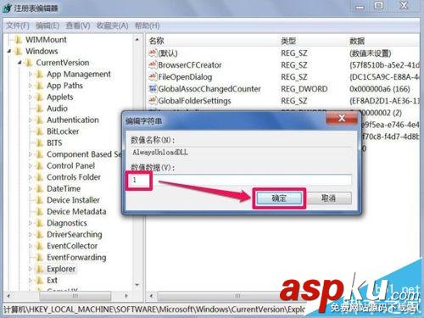Screen dimensions: 424x318
Task: Click the Audio folder icon
Action: [40, 109]
